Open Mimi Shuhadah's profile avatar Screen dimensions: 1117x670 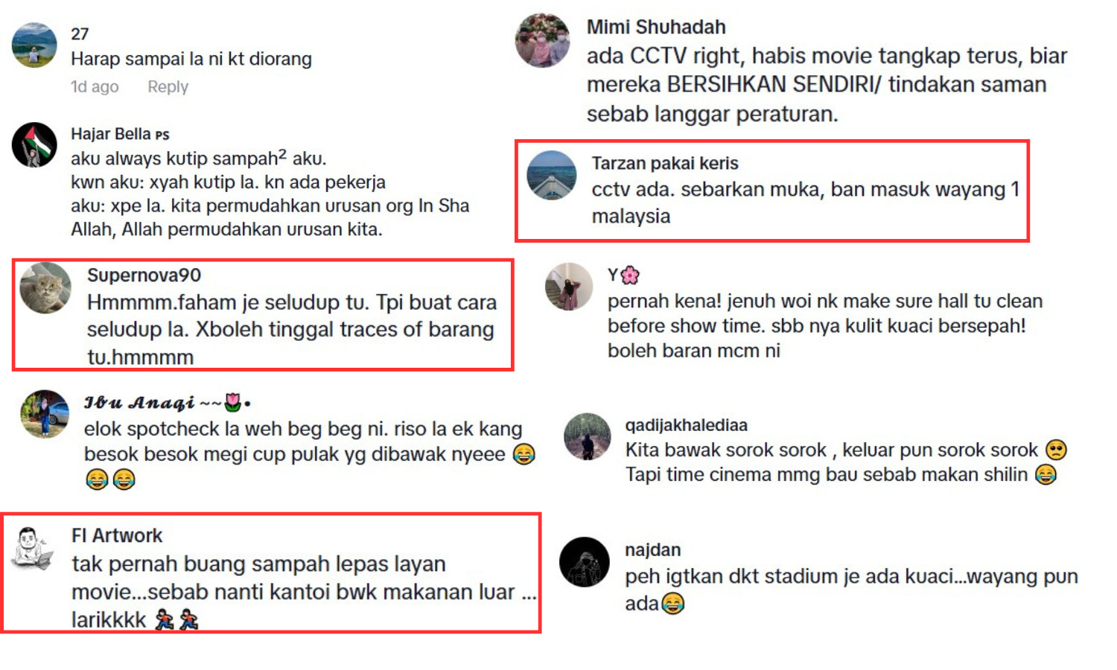[x=543, y=40]
